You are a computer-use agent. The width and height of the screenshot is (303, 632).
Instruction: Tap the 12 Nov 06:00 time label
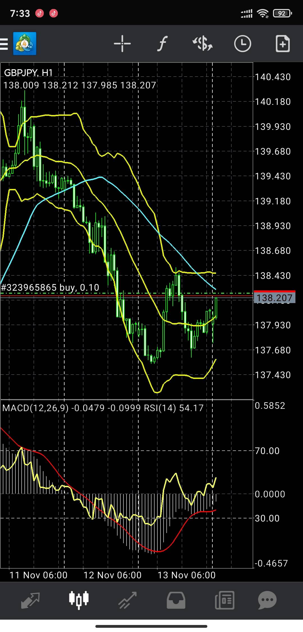[x=113, y=575]
